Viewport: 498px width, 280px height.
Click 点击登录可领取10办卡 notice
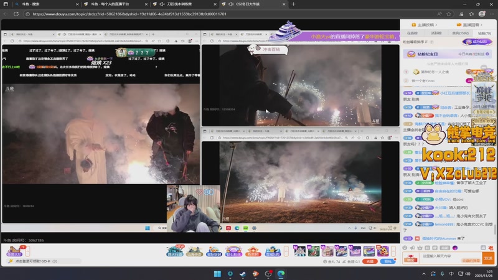43,261
